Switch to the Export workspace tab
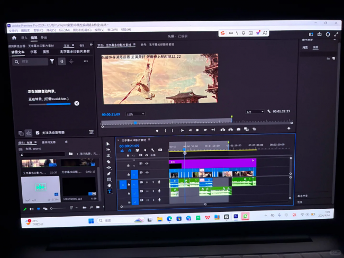The height and width of the screenshot is (258, 344). point(44,38)
